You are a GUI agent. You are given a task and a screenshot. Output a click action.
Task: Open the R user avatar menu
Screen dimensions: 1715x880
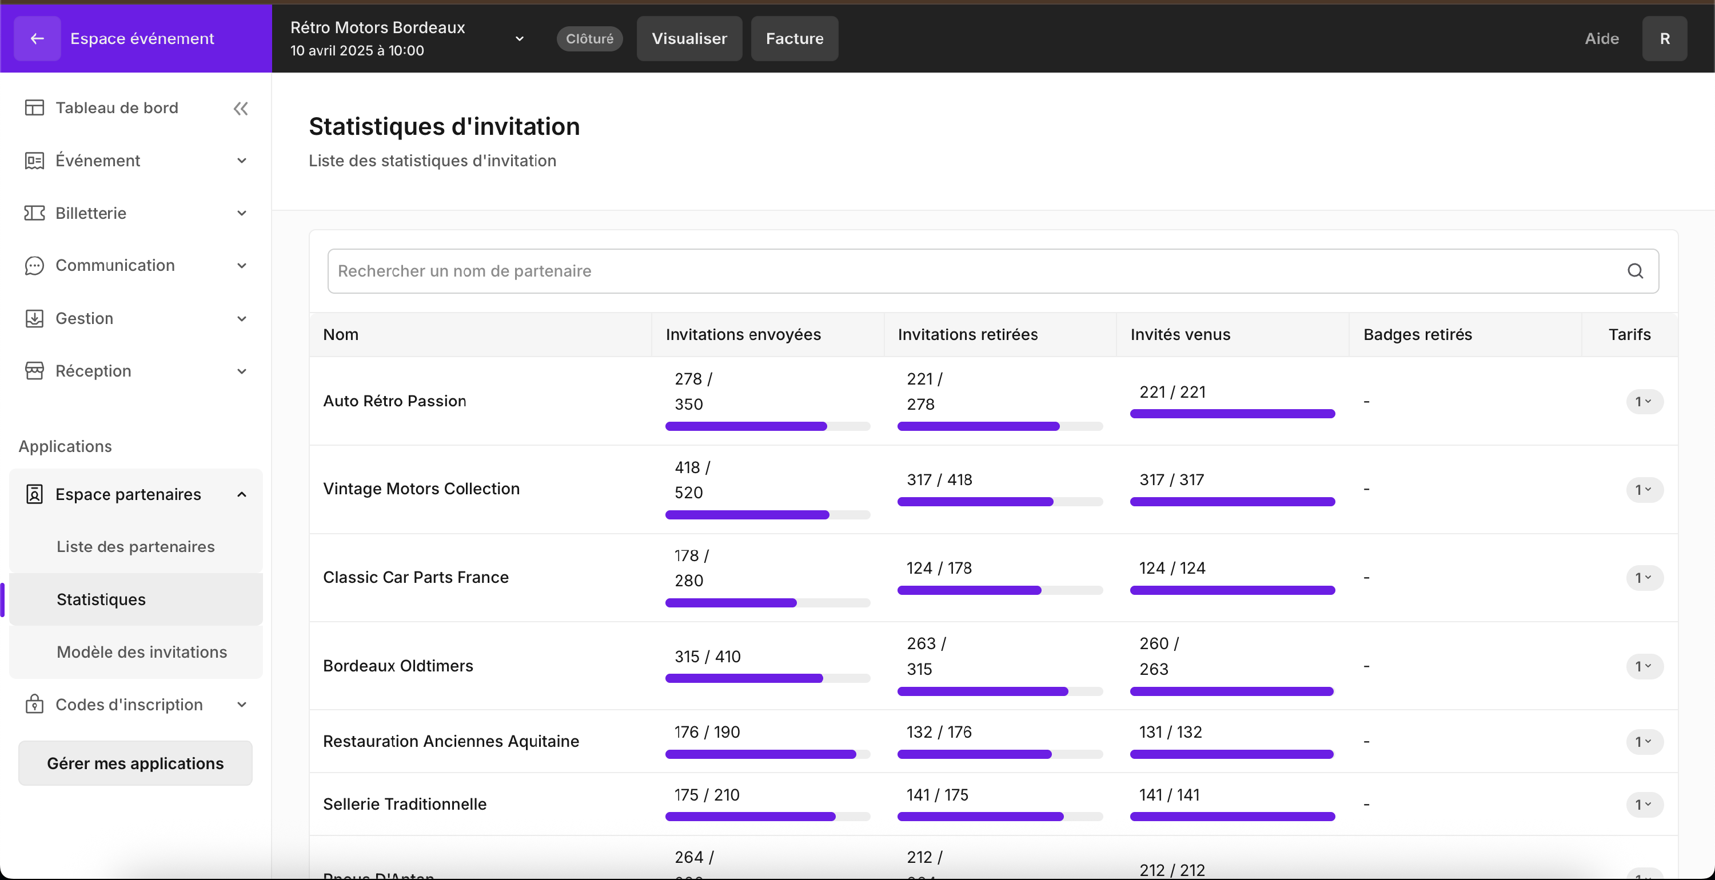tap(1664, 39)
